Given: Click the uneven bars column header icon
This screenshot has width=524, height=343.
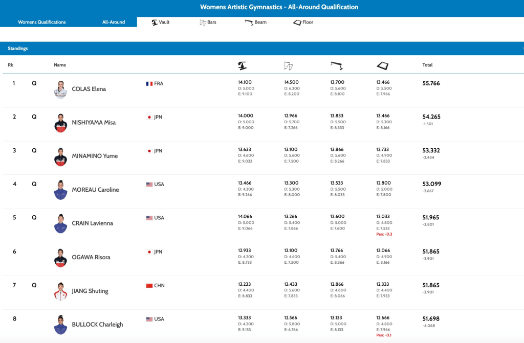Looking at the screenshot, I should [289, 65].
